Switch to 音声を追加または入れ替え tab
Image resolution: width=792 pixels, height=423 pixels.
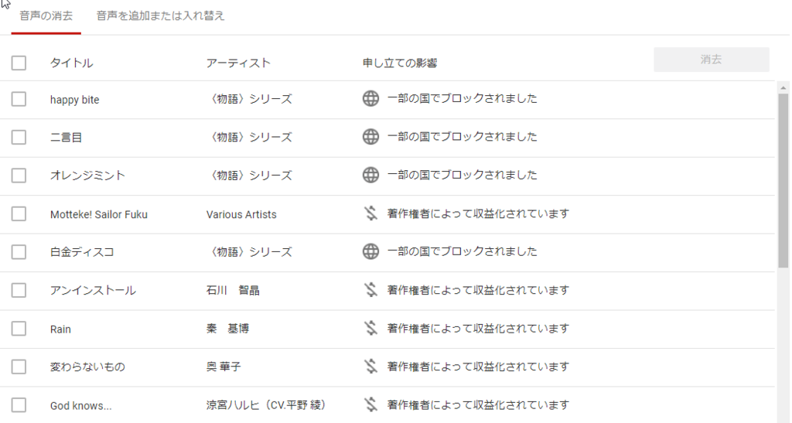(160, 16)
